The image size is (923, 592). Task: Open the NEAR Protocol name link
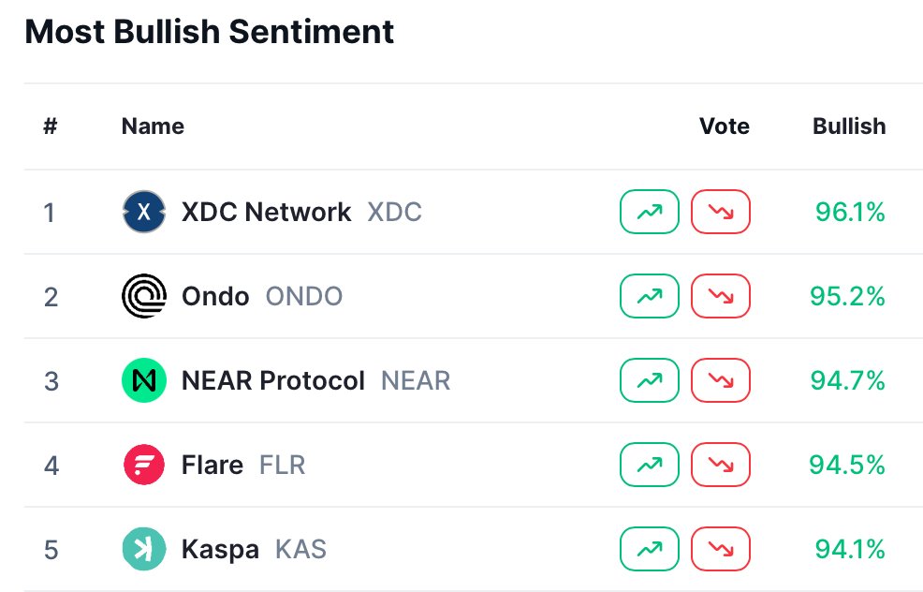coord(273,380)
